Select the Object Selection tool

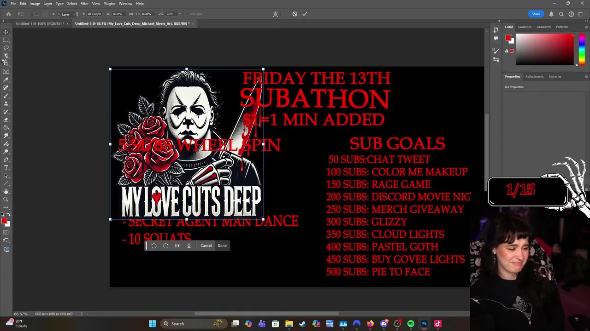pyautogui.click(x=6, y=56)
